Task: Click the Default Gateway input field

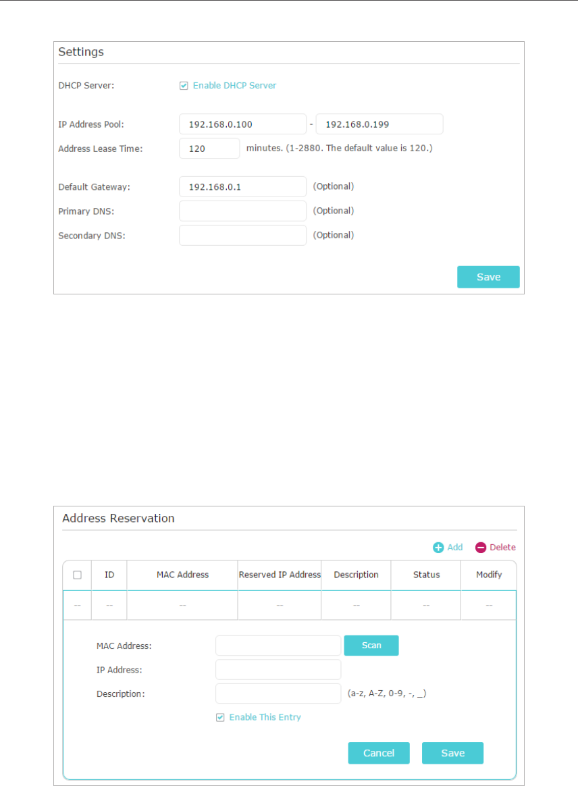Action: (242, 186)
